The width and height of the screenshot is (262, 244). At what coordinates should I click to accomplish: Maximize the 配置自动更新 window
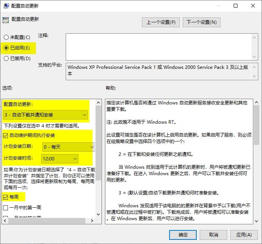coord(236,6)
